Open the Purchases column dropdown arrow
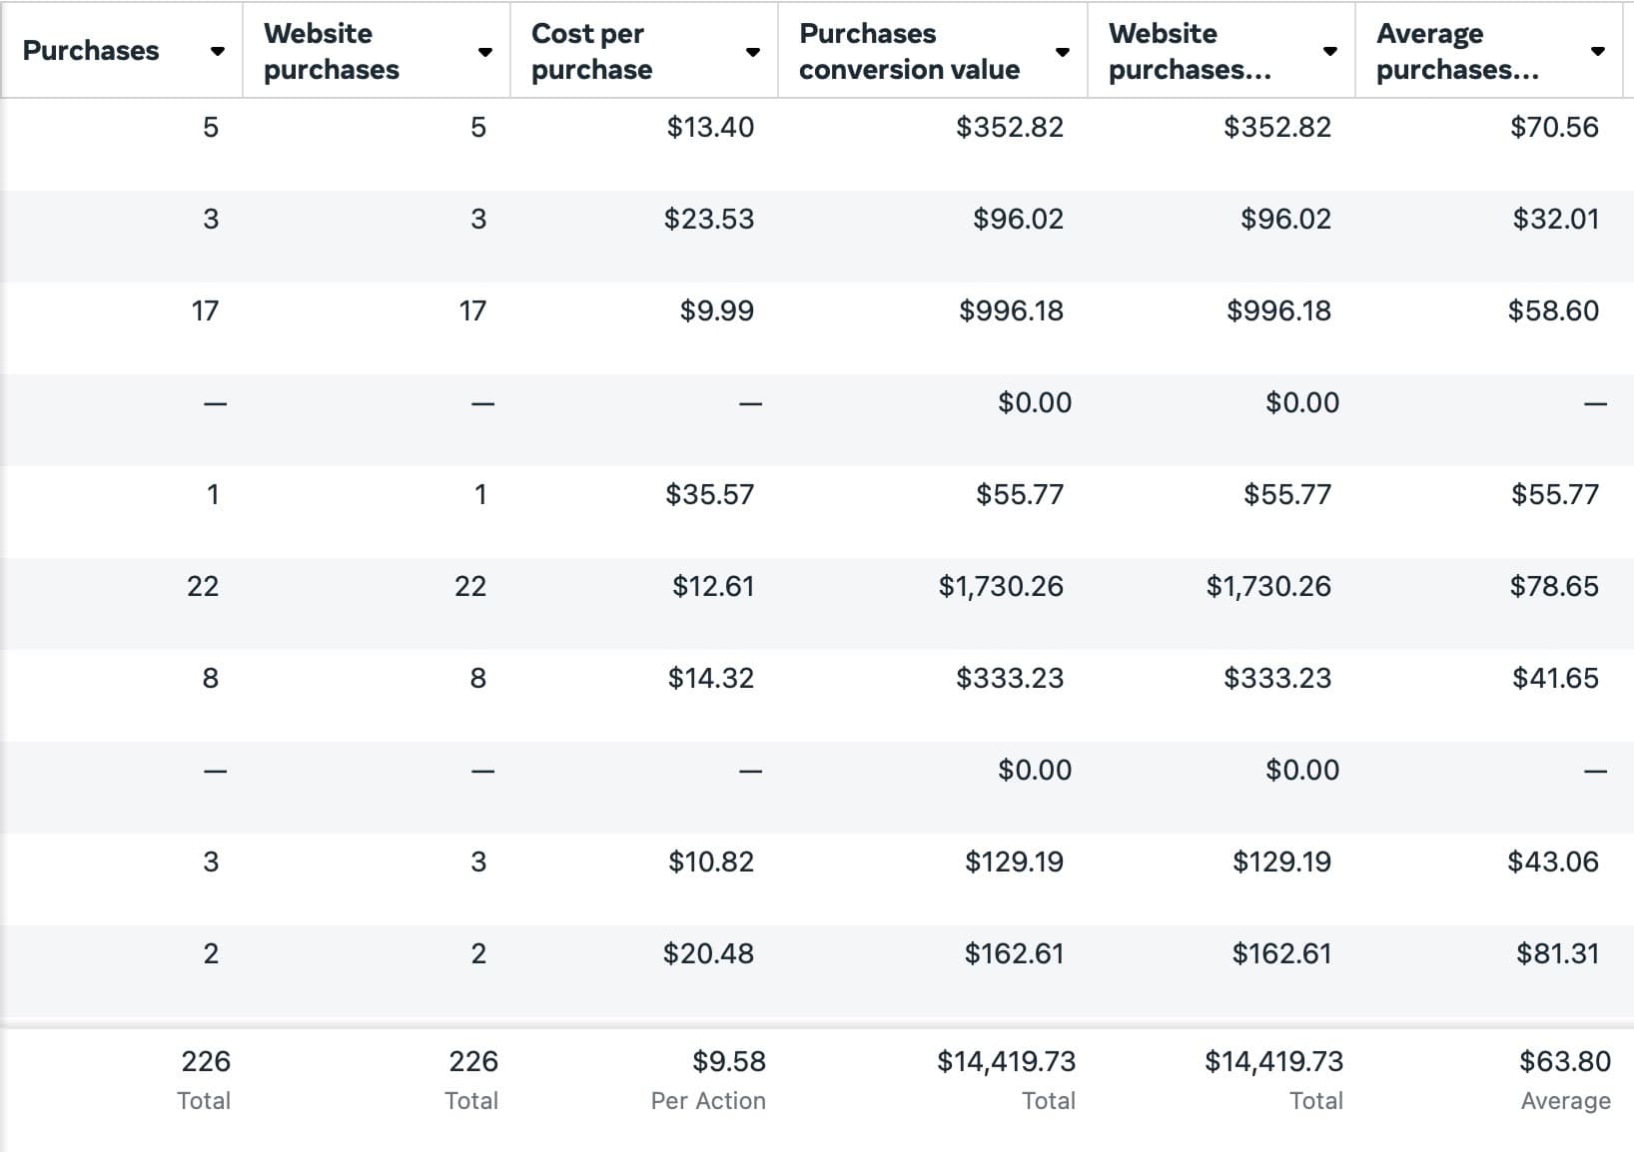The height and width of the screenshot is (1152, 1634). [217, 52]
